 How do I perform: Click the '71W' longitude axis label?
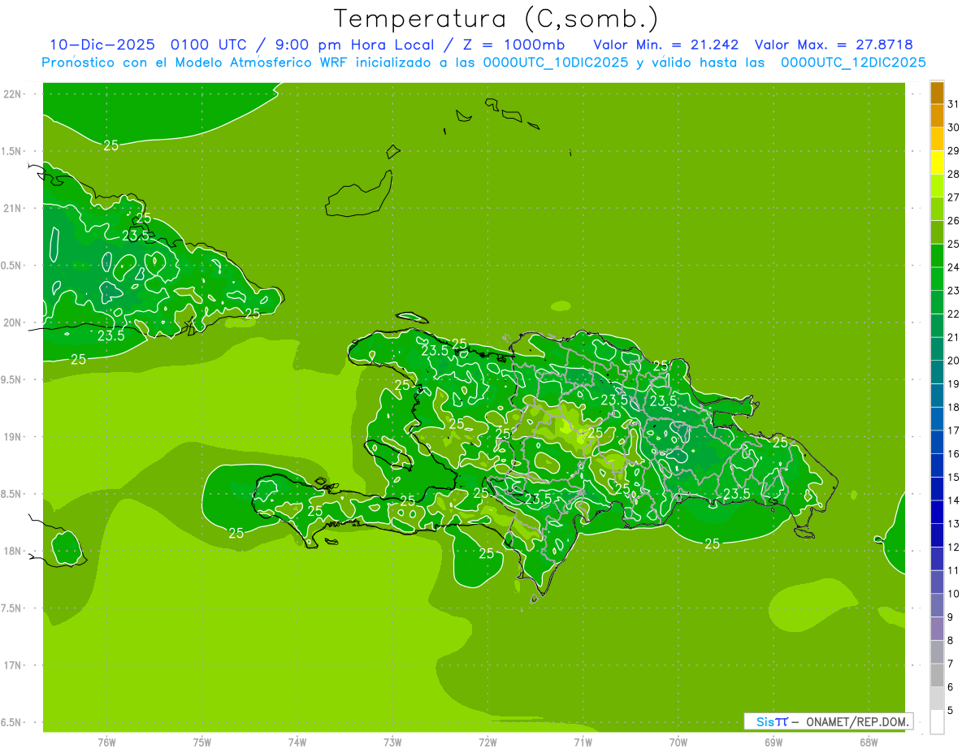583,742
